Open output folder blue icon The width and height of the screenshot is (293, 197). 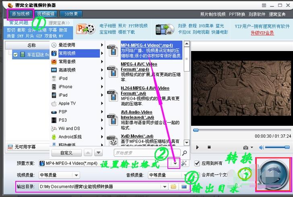point(184,187)
